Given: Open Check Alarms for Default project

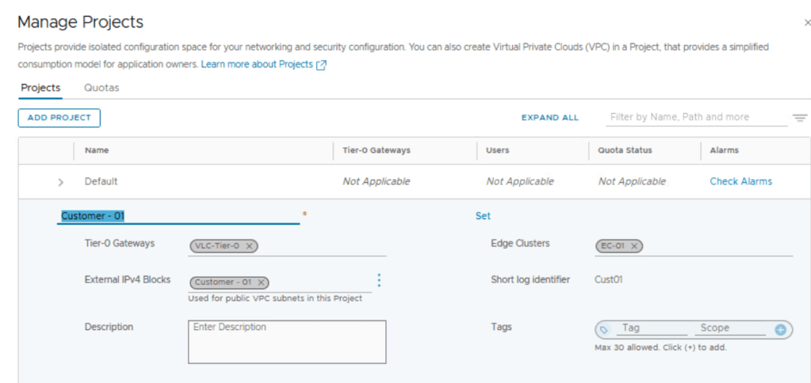Looking at the screenshot, I should coord(740,181).
